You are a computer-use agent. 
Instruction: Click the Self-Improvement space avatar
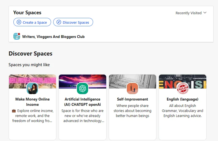132,89
